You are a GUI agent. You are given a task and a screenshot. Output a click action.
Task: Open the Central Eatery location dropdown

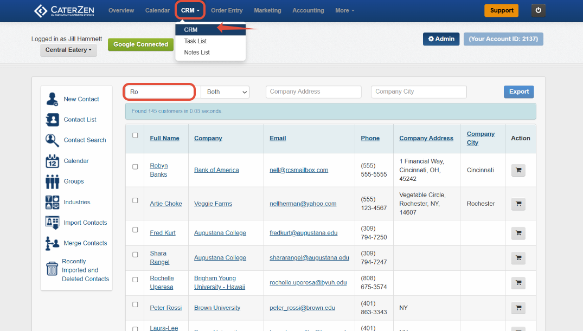click(x=68, y=50)
